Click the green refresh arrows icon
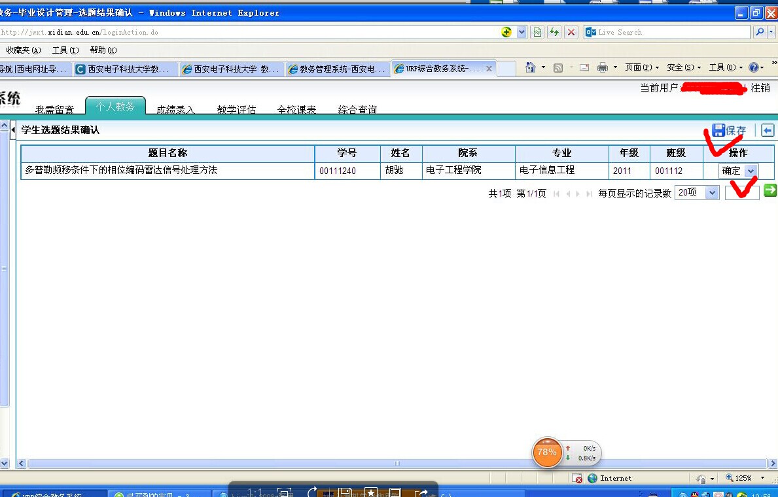Image resolution: width=778 pixels, height=497 pixels. click(554, 32)
